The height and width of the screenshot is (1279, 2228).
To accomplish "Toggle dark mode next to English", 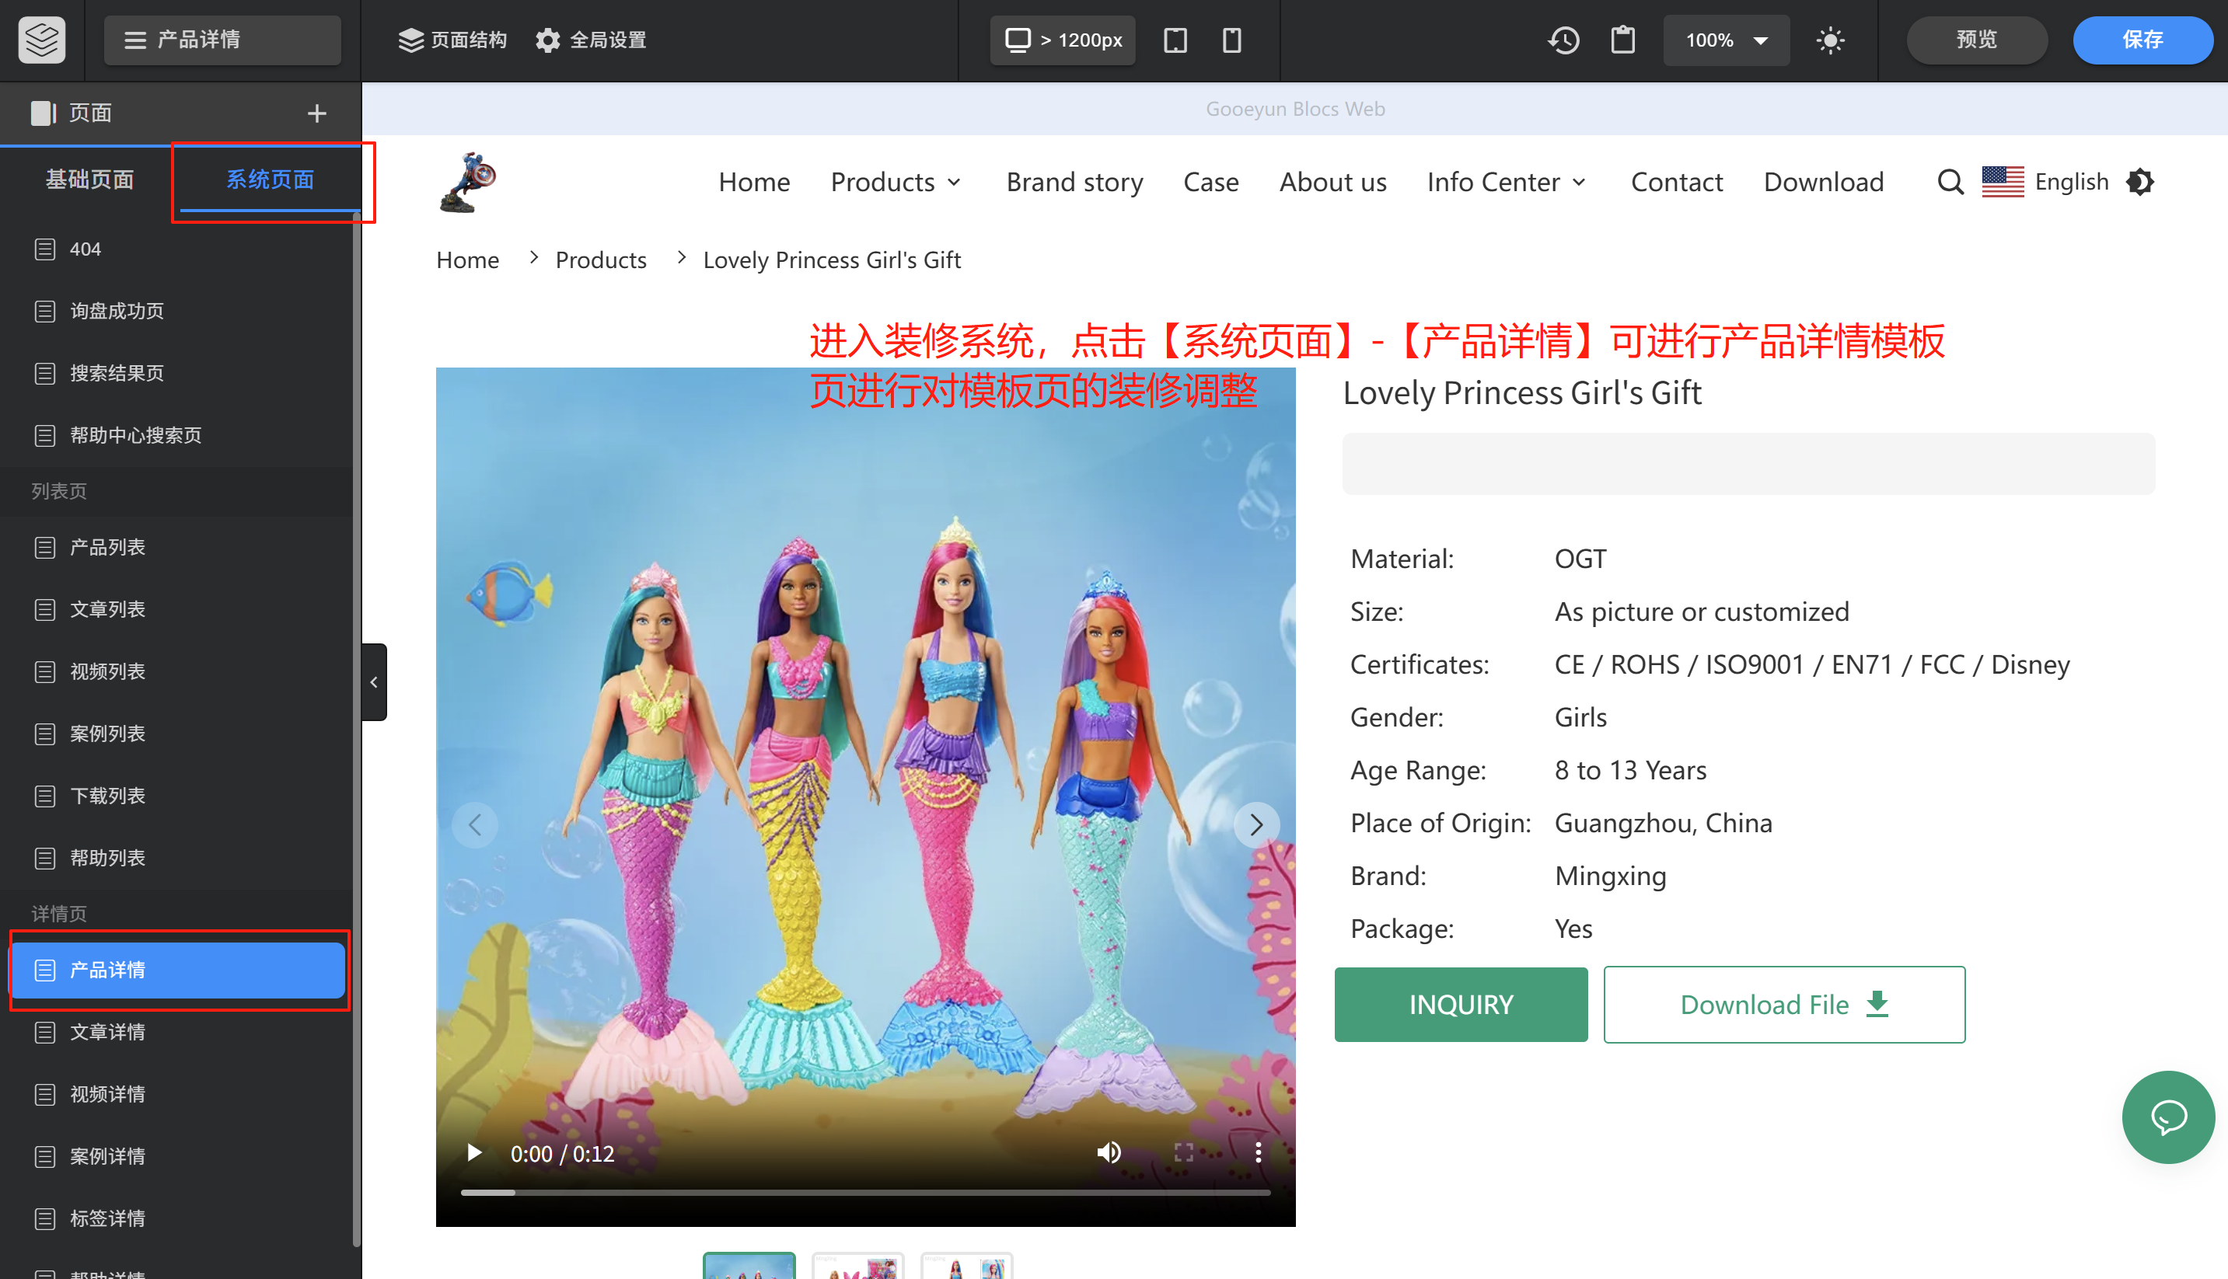I will click(x=2140, y=182).
